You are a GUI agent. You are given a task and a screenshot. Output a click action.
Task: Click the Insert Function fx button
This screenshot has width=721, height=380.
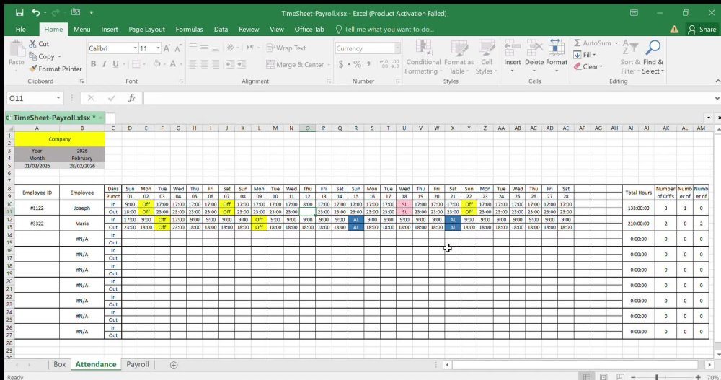(131, 98)
